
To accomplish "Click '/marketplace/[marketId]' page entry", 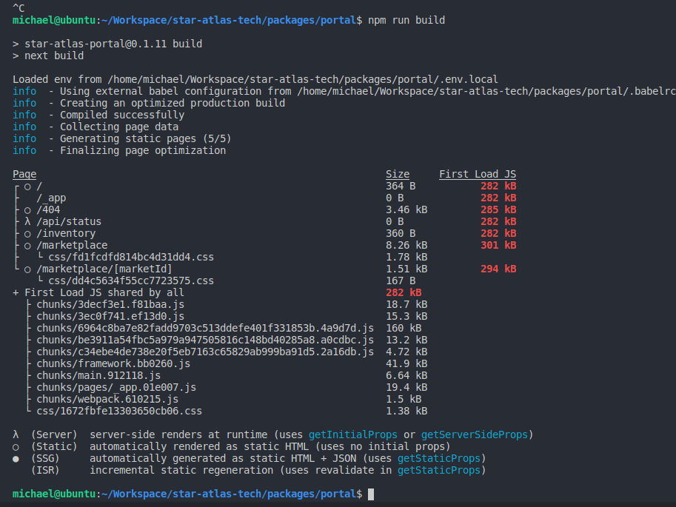I will 104,269.
